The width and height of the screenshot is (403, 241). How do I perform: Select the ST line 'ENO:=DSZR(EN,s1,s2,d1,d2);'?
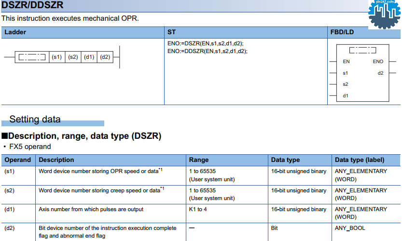(x=205, y=43)
